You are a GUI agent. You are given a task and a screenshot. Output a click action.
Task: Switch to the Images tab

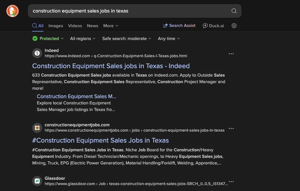coord(56,26)
